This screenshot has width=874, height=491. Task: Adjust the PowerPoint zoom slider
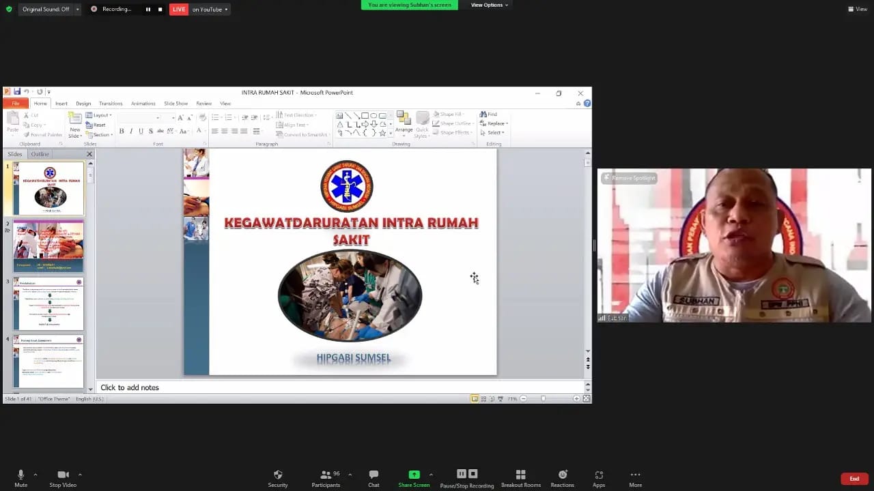click(x=544, y=399)
